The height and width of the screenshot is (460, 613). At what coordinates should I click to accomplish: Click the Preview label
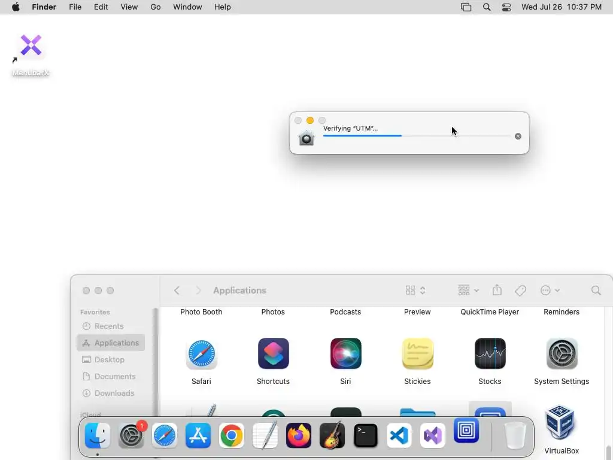417,311
